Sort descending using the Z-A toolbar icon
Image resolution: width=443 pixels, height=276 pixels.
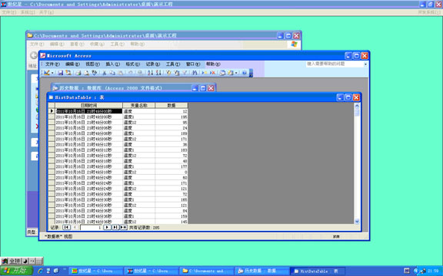coord(158,73)
